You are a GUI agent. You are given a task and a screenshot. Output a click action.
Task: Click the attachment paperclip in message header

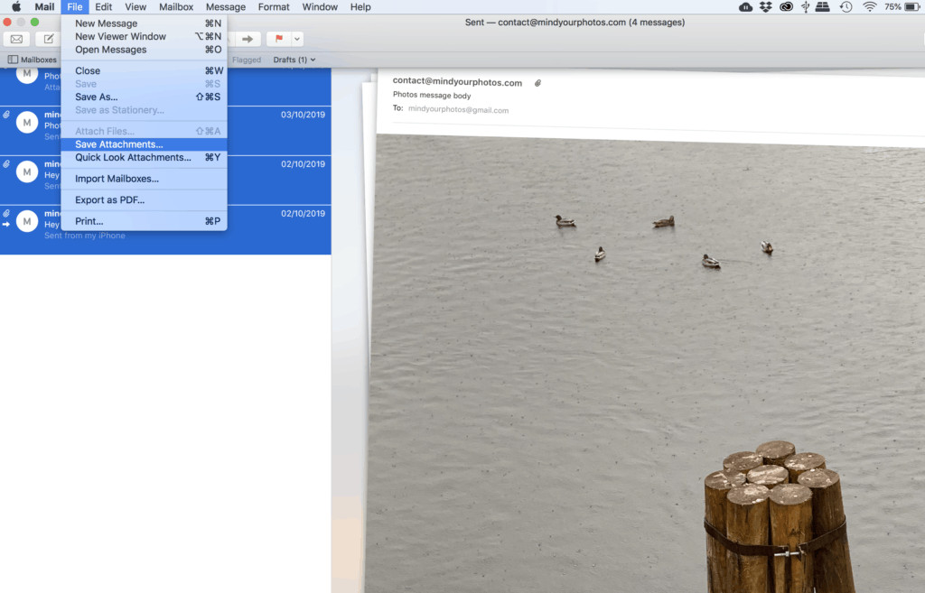click(538, 83)
